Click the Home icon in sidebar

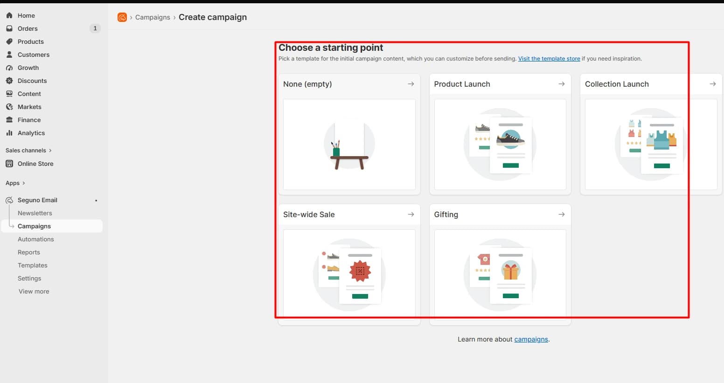(x=9, y=15)
